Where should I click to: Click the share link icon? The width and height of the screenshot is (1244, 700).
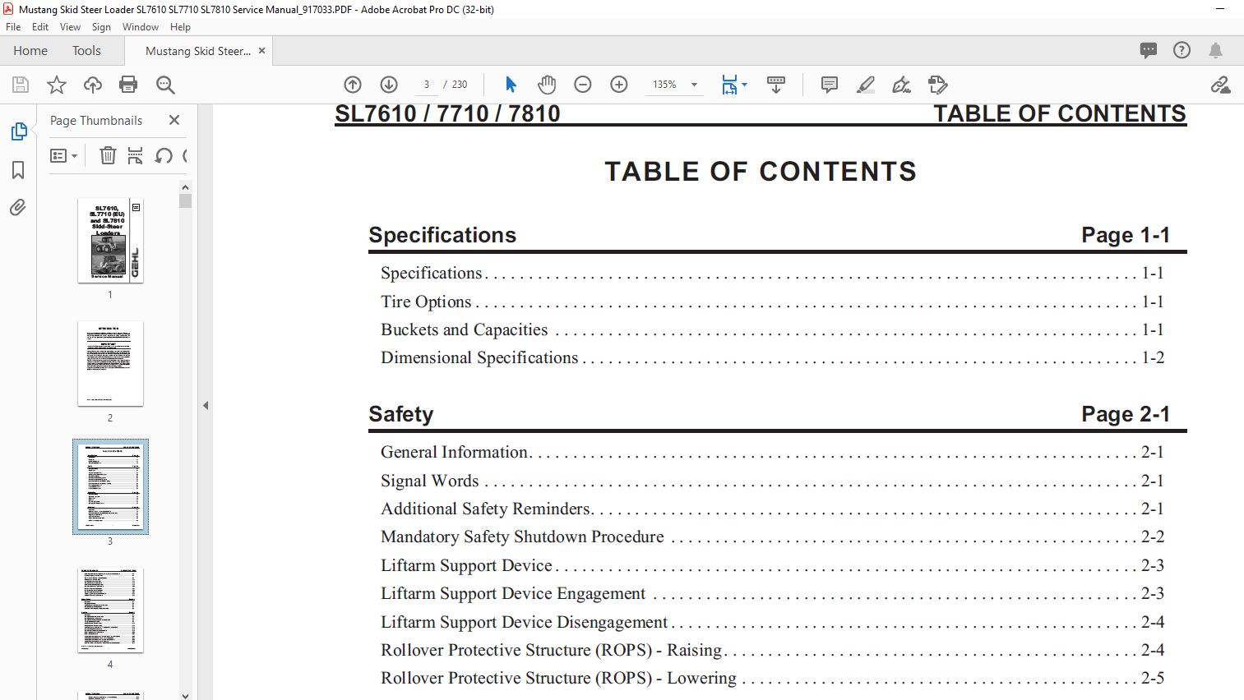pos(1220,85)
